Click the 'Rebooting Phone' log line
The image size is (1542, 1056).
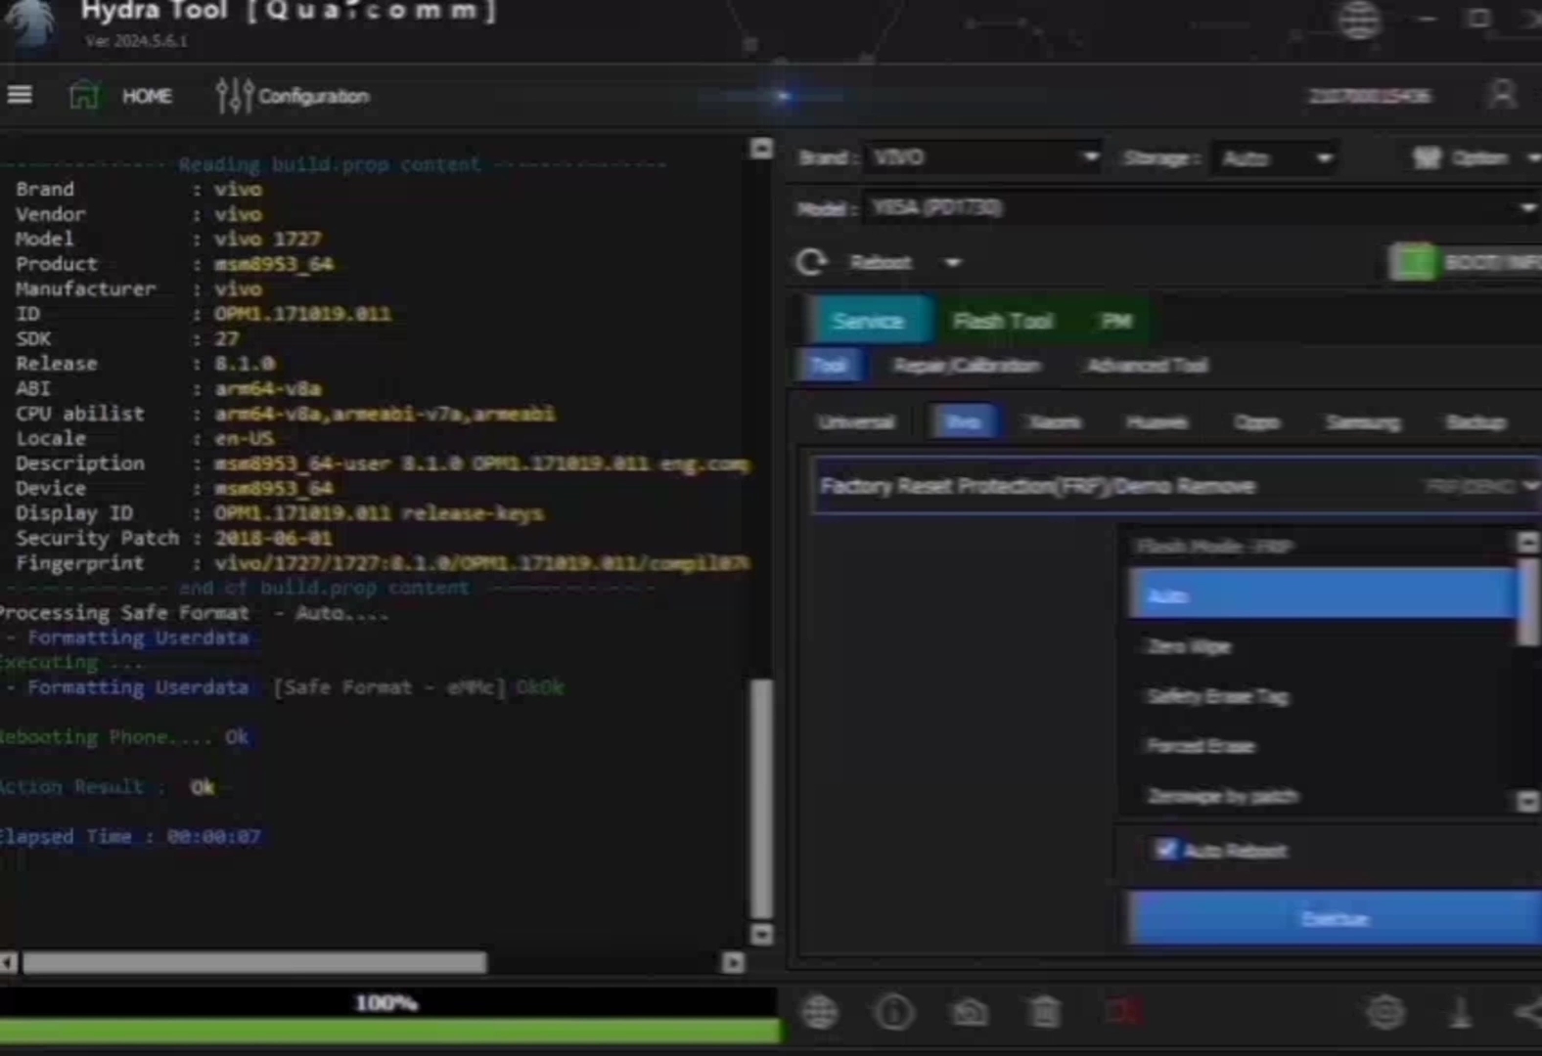pos(124,736)
